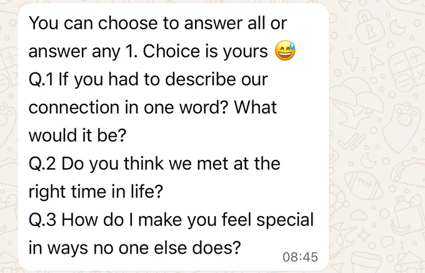Viewport: 425px width, 273px height.
Task: Click the crescent moon doodle near the top right
Action: click(x=397, y=28)
